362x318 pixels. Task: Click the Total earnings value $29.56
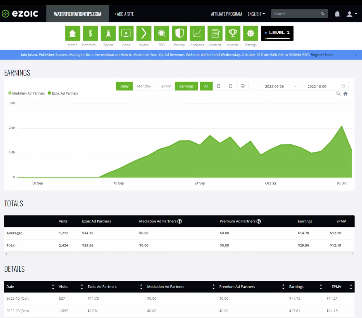303,245
